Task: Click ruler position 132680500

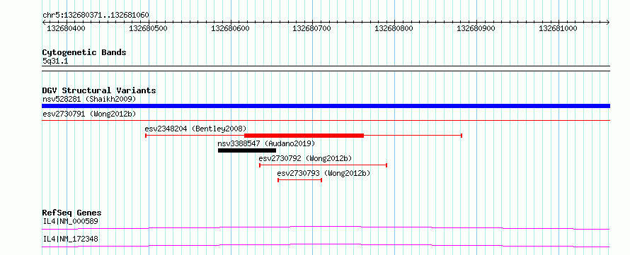Action: pyautogui.click(x=148, y=28)
